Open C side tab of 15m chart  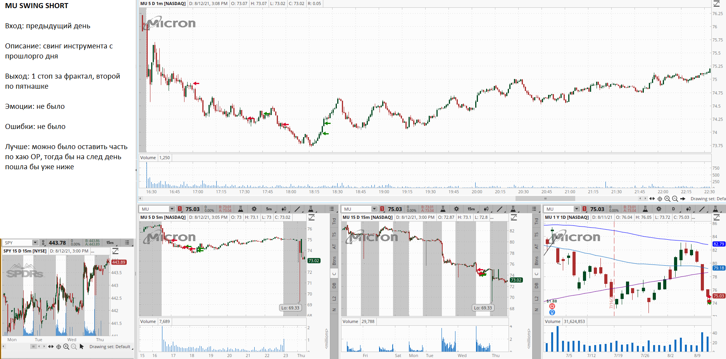click(x=536, y=273)
